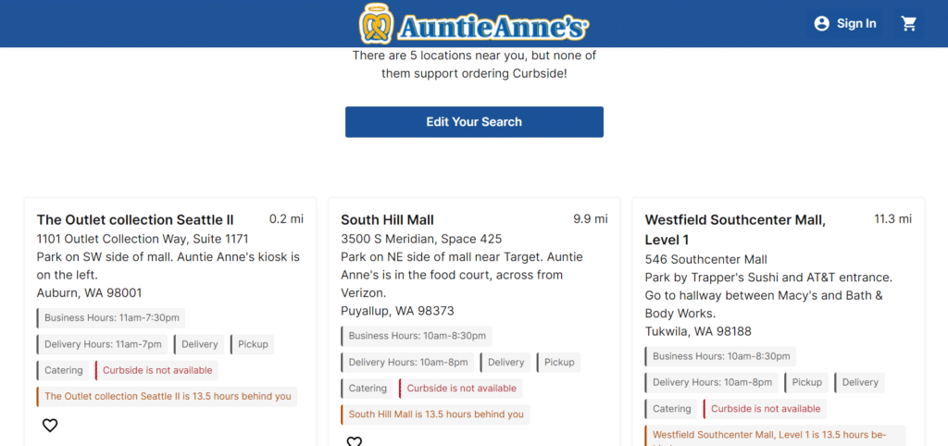This screenshot has width=948, height=446.
Task: Click Delivery Hours: 11am-7pm tag
Action: (102, 344)
